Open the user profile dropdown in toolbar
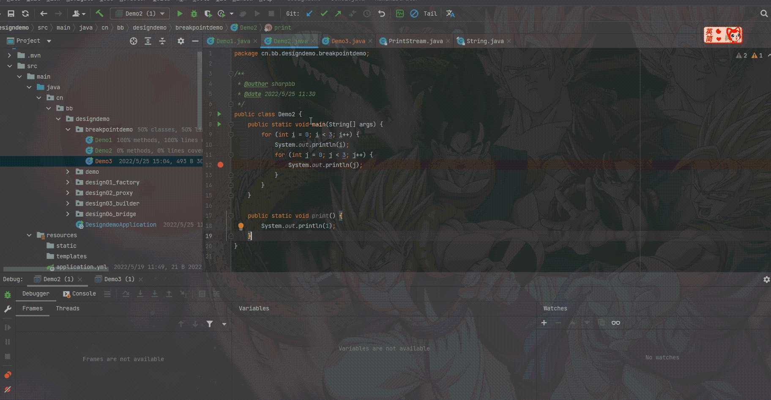 coord(79,14)
